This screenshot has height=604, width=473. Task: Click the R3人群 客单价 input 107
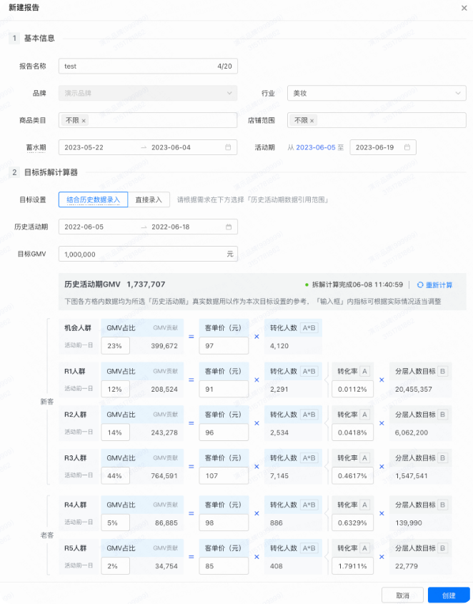(224, 476)
